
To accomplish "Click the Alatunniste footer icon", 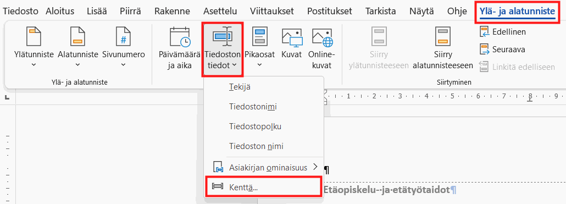I will (77, 36).
